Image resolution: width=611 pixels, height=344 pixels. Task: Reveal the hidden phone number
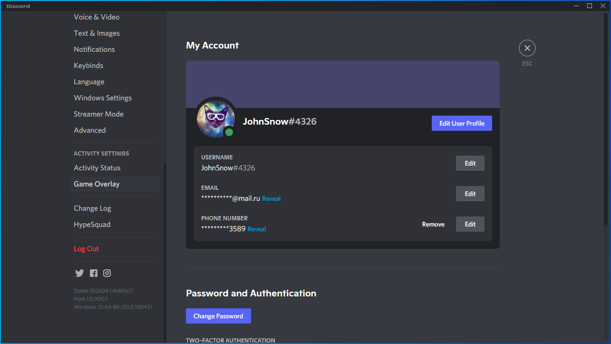pos(257,229)
